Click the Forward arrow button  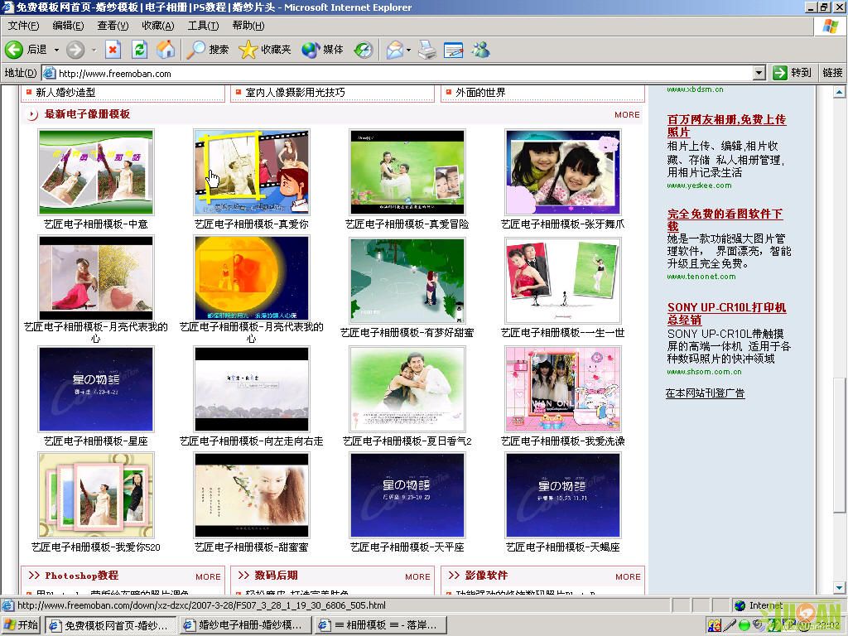tap(75, 50)
